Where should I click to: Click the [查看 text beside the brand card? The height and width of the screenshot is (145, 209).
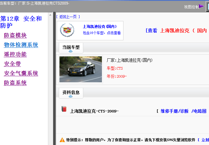pos(152,30)
